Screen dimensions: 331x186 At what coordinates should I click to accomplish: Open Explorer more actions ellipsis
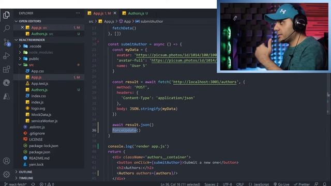click(78, 13)
